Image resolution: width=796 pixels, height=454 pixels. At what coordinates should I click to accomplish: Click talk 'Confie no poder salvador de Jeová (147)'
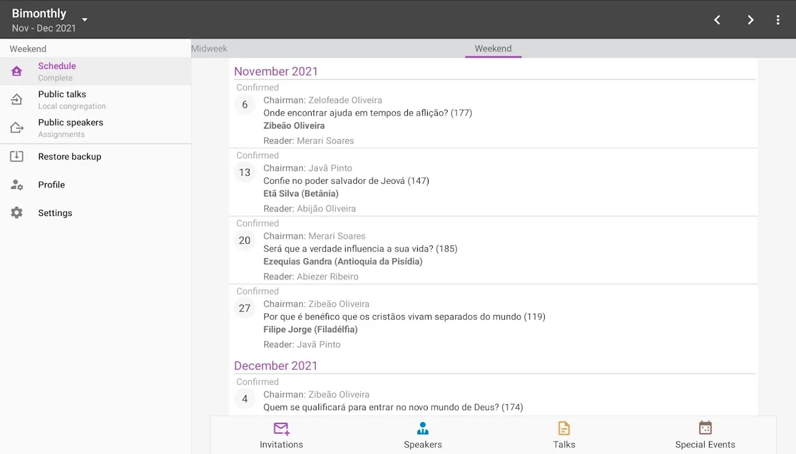[x=346, y=181]
